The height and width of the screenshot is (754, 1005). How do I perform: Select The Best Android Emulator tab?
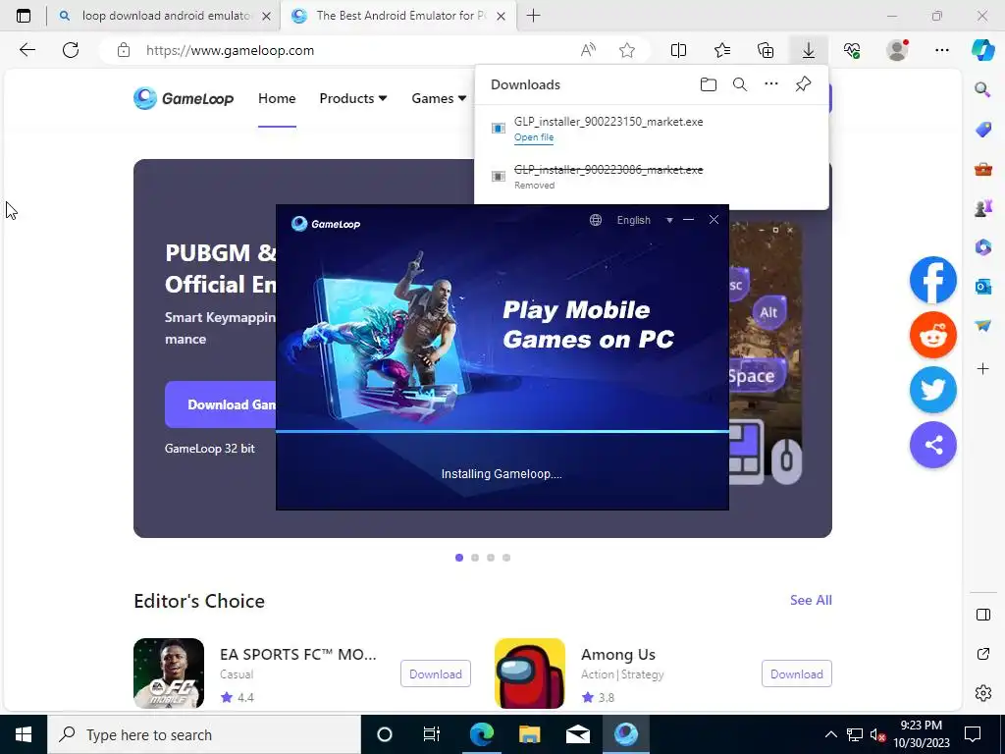click(397, 16)
